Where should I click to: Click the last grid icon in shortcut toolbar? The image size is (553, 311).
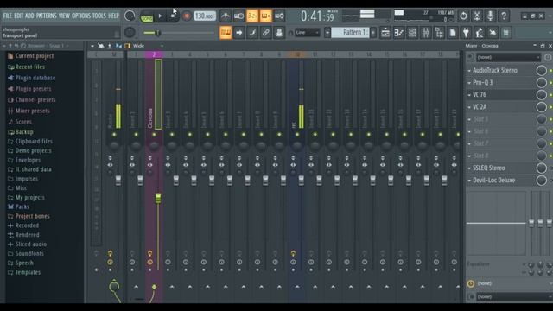[506, 33]
